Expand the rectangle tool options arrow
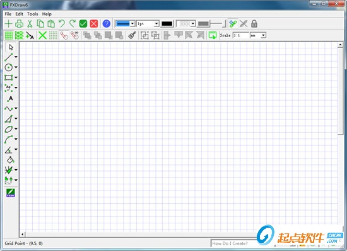347x251 pixels. pos(16,77)
